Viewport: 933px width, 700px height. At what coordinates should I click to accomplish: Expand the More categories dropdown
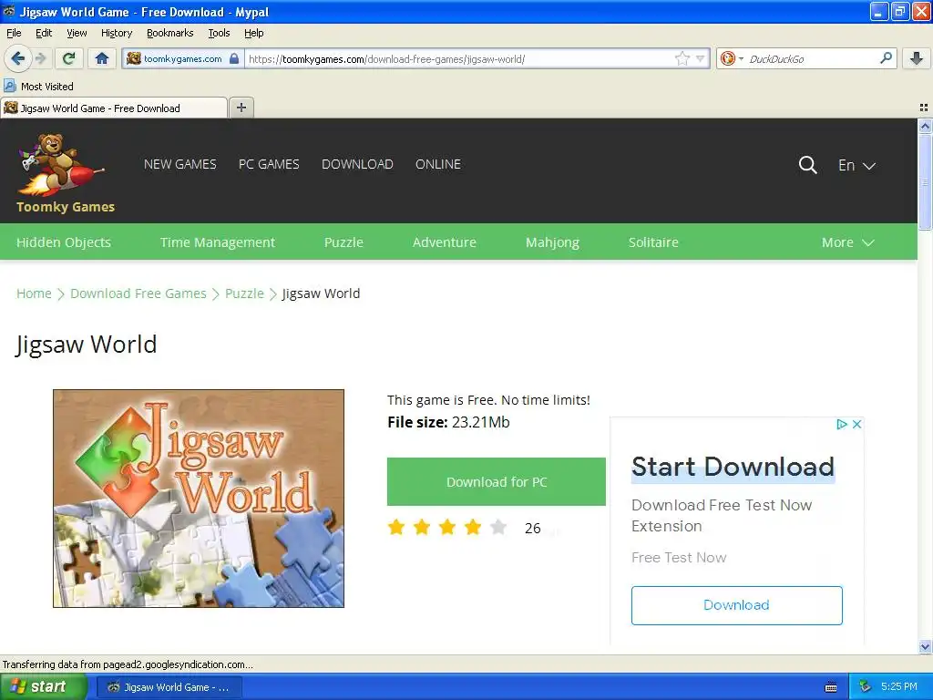(x=847, y=242)
